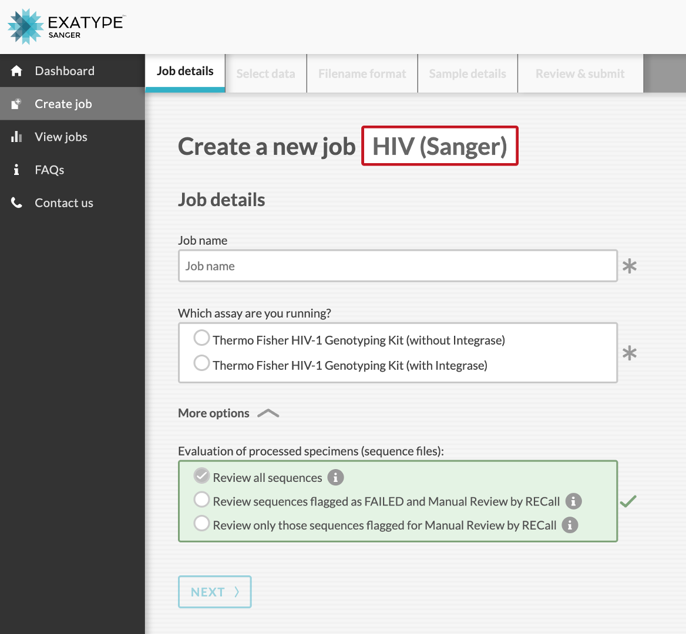686x634 pixels.
Task: Collapse the More options chevron
Action: pos(268,413)
